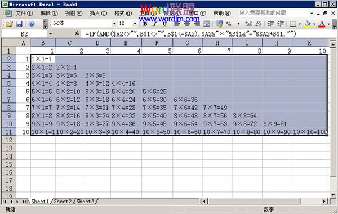This screenshot has height=214, width=338.
Task: Open standard toolbar options chevron
Action: [x=45, y=24]
